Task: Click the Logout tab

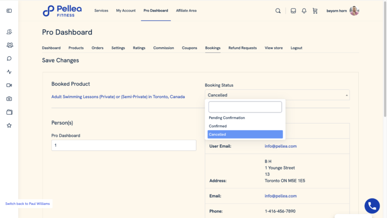Action: click(296, 48)
